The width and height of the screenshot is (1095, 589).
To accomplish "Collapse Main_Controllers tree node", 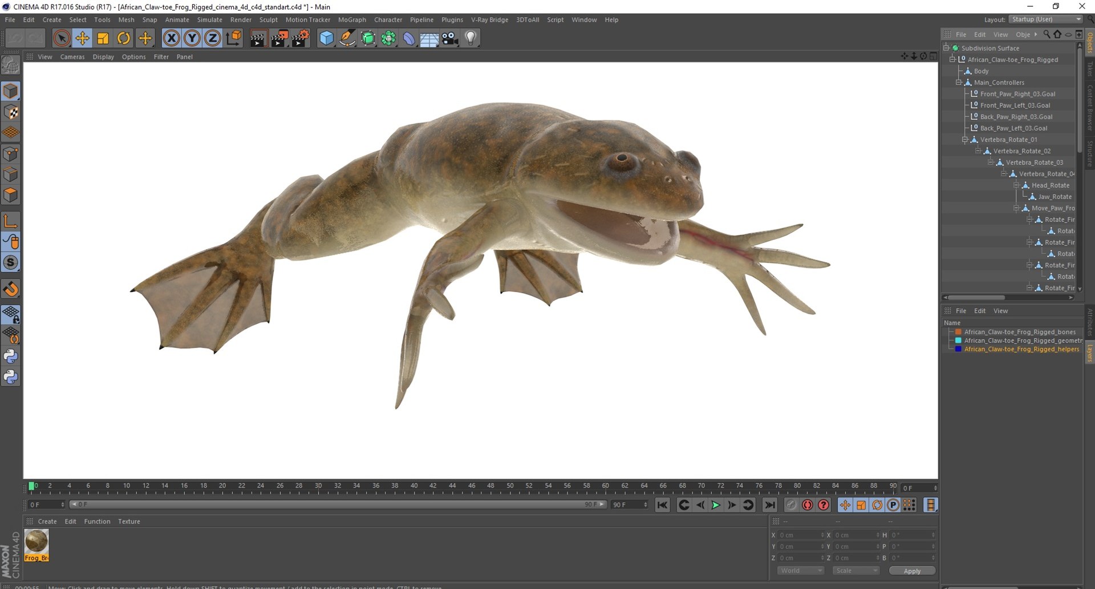I will click(959, 82).
